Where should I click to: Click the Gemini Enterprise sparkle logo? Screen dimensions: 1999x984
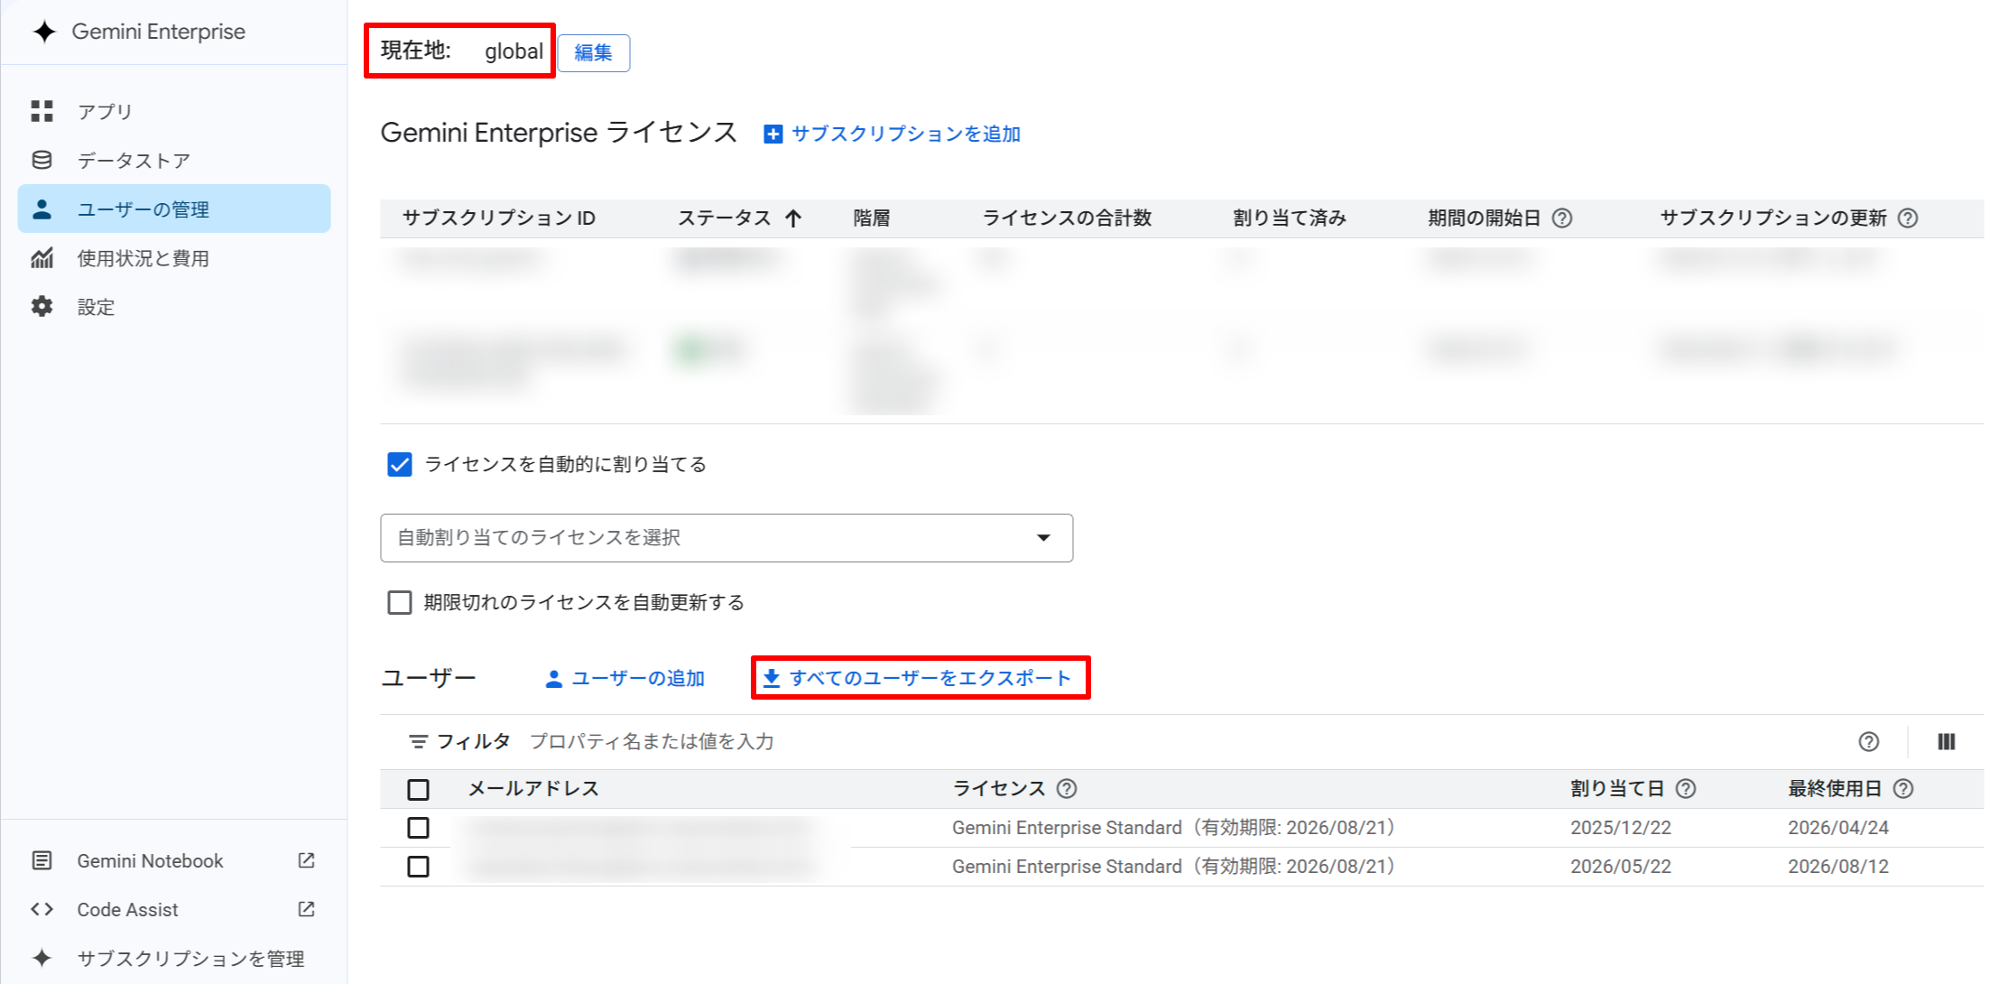click(44, 32)
